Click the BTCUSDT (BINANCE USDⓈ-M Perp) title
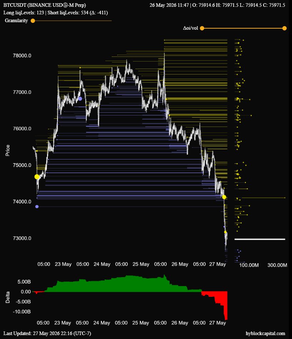The height and width of the screenshot is (339, 292). click(x=45, y=5)
